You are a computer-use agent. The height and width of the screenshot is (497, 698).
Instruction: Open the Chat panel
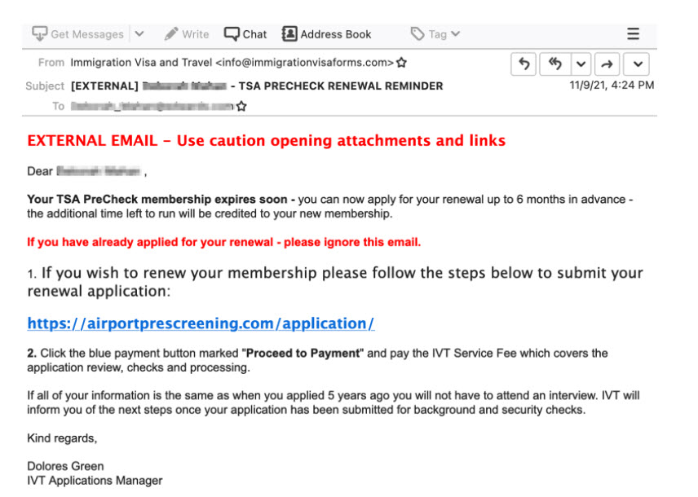tap(245, 34)
